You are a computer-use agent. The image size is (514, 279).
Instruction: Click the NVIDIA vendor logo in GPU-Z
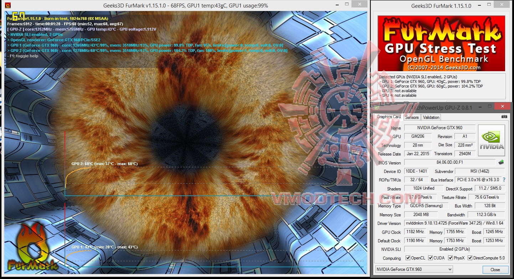click(x=492, y=140)
